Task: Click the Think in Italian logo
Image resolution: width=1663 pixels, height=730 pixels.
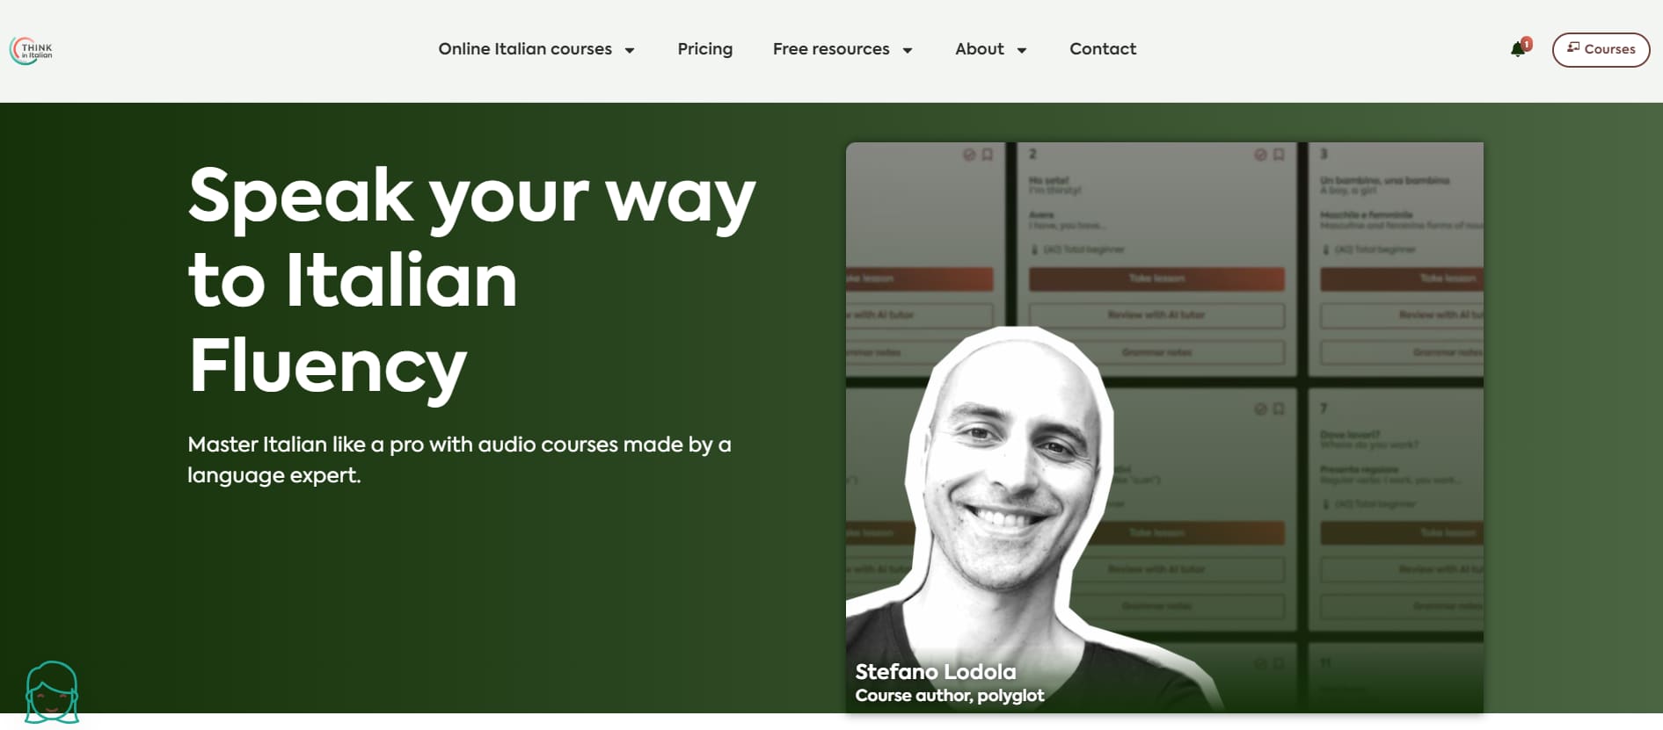Action: [32, 50]
